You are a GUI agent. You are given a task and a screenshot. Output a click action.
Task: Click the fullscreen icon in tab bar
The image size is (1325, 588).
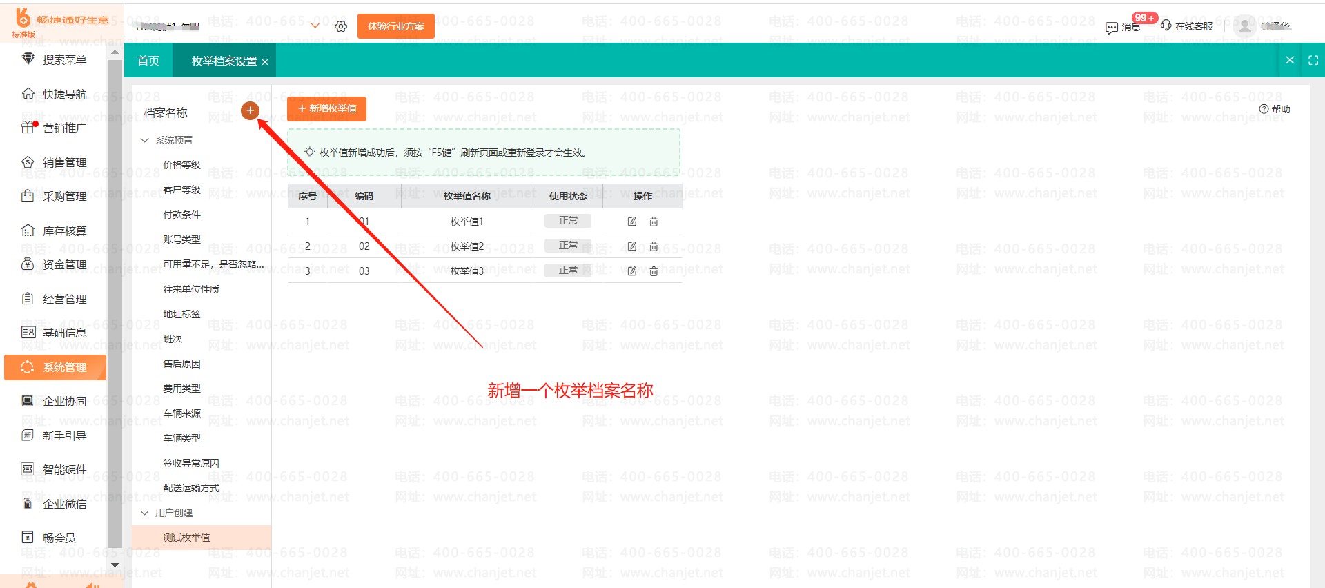tap(1313, 60)
